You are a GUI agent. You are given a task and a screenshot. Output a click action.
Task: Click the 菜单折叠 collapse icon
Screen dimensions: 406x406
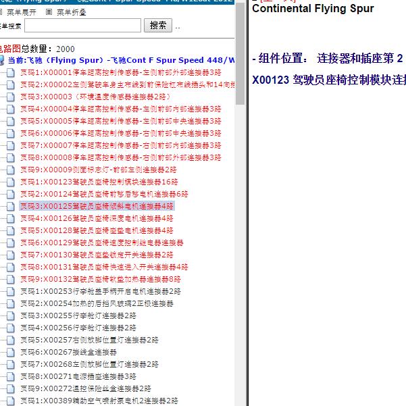tap(49, 12)
